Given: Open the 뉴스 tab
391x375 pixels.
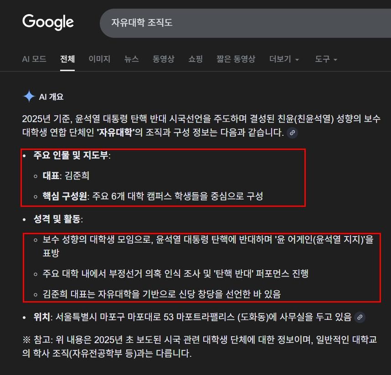Looking at the screenshot, I should [x=131, y=59].
